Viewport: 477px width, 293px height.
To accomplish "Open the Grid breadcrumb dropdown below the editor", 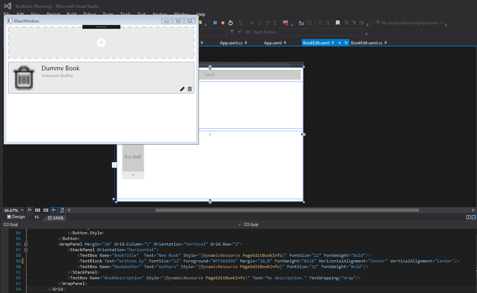I will (x=240, y=224).
